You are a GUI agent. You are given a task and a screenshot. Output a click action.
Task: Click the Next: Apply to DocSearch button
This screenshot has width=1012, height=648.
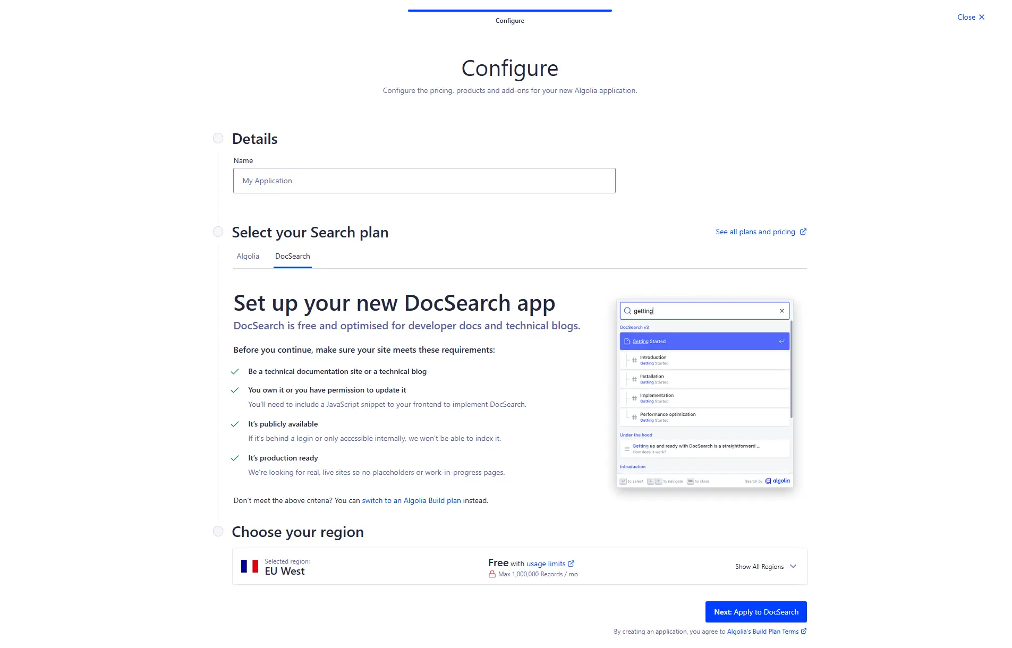pyautogui.click(x=755, y=611)
